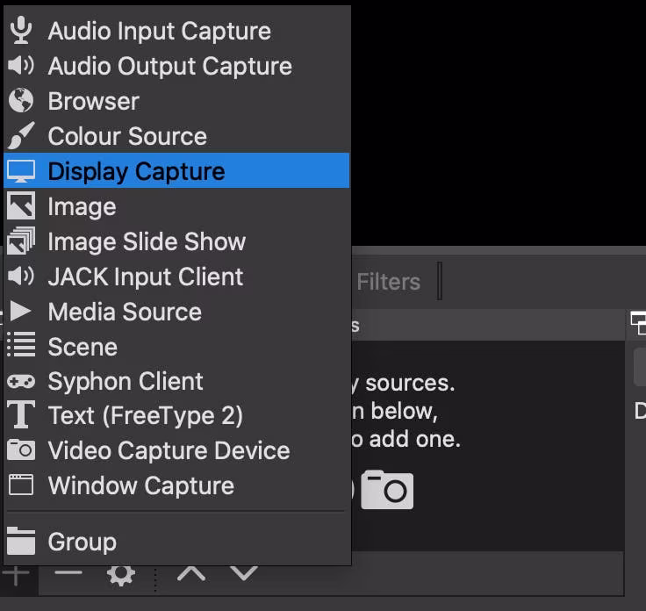Remove the source using the minus button
The height and width of the screenshot is (611, 646).
coord(68,574)
